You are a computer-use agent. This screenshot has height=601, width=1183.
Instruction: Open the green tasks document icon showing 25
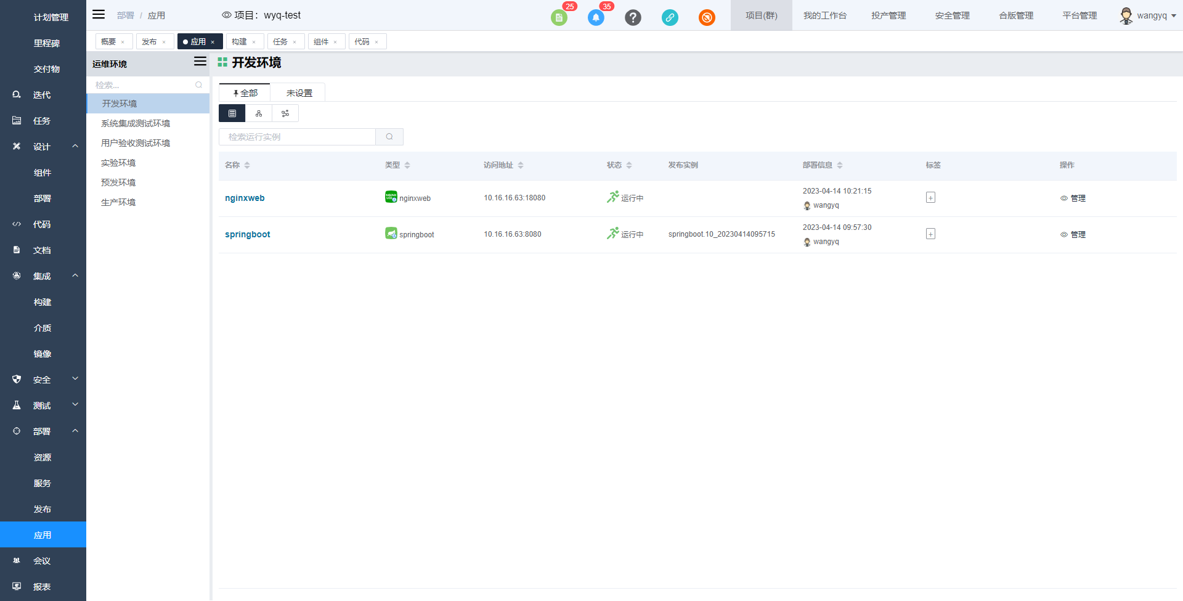pyautogui.click(x=559, y=17)
